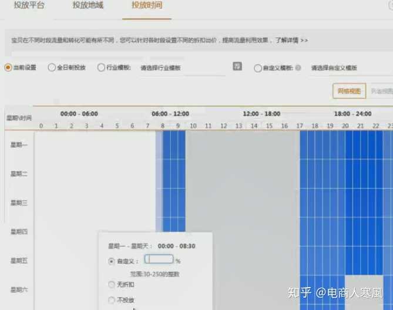Choose 不投放 option in popup

tap(112, 300)
